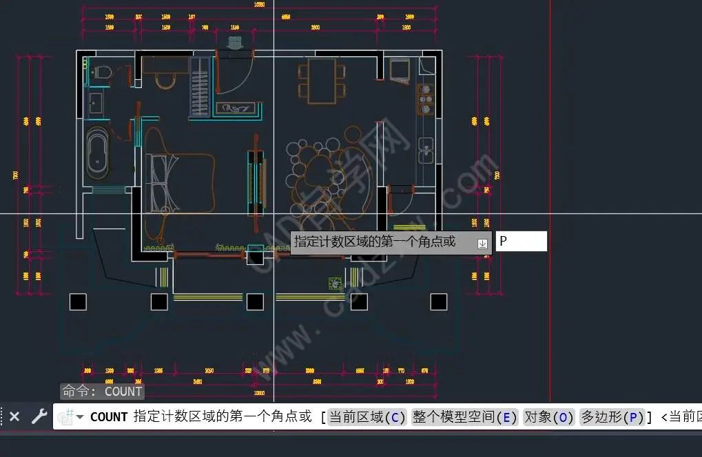Click the customize wrench icon on the command line
The image size is (702, 457).
coord(39,416)
